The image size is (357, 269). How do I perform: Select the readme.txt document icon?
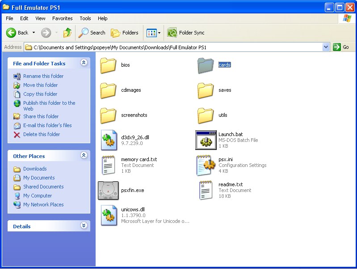[206, 190]
